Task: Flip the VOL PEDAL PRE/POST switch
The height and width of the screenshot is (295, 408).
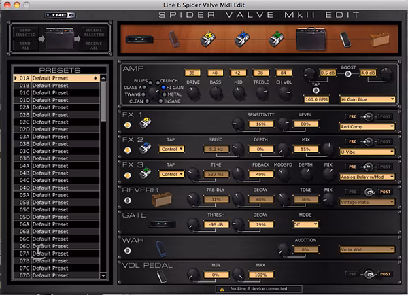Action: point(369,274)
